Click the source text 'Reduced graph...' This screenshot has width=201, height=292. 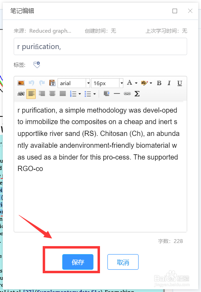(50, 31)
